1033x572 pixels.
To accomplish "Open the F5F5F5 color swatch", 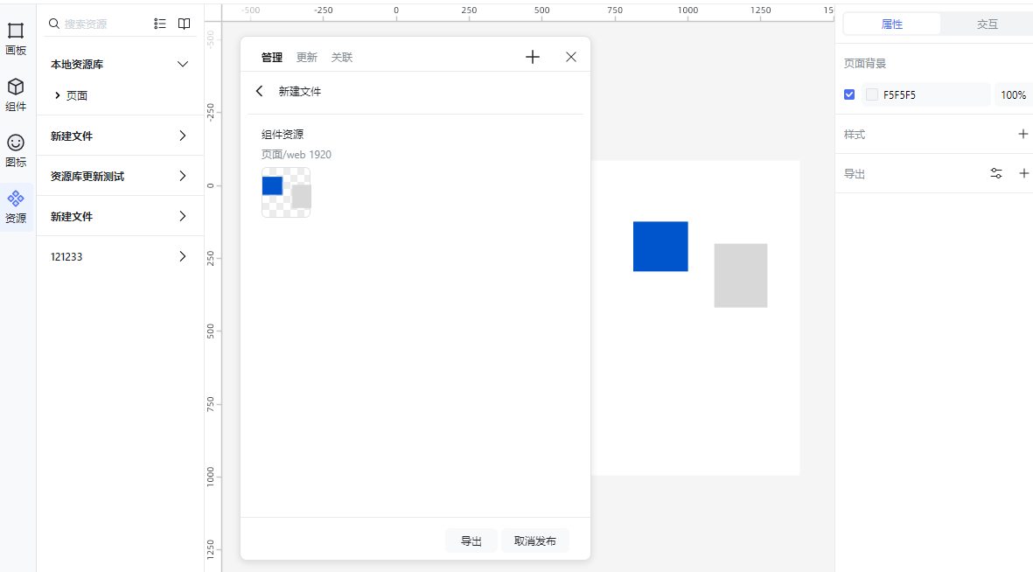I will click(872, 94).
